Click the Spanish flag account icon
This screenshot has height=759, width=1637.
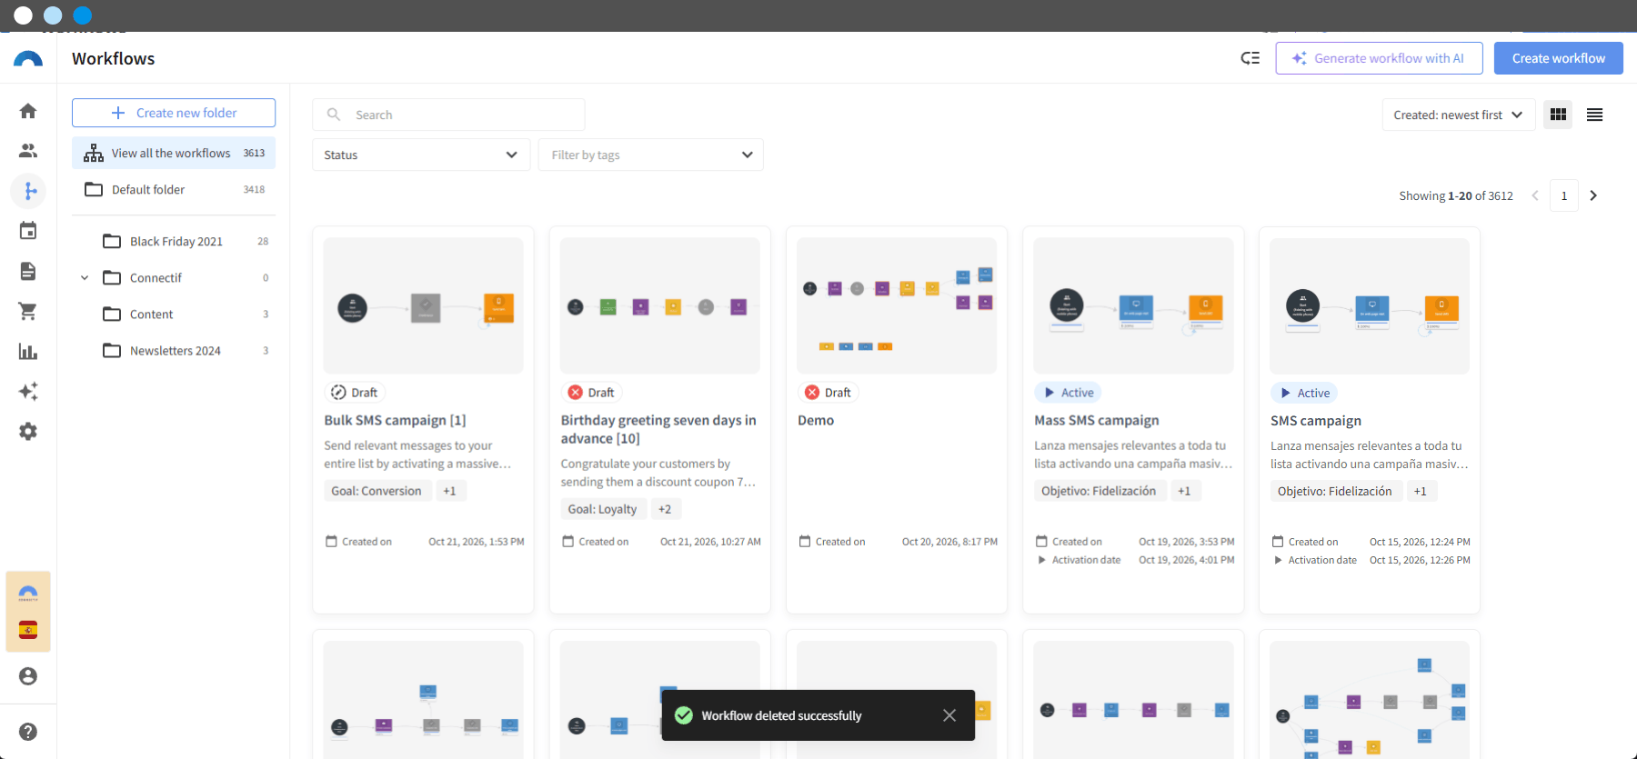click(x=28, y=631)
